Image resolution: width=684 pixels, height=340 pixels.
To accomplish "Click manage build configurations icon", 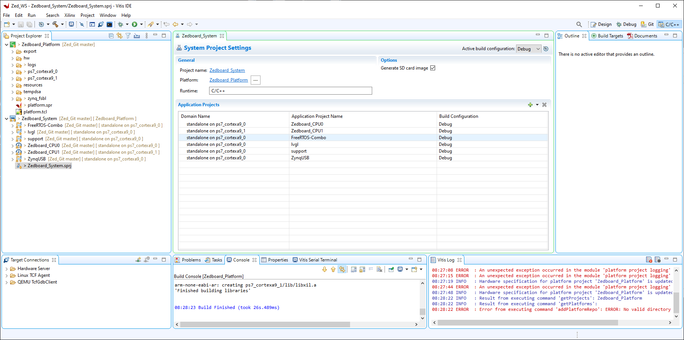I will (546, 49).
